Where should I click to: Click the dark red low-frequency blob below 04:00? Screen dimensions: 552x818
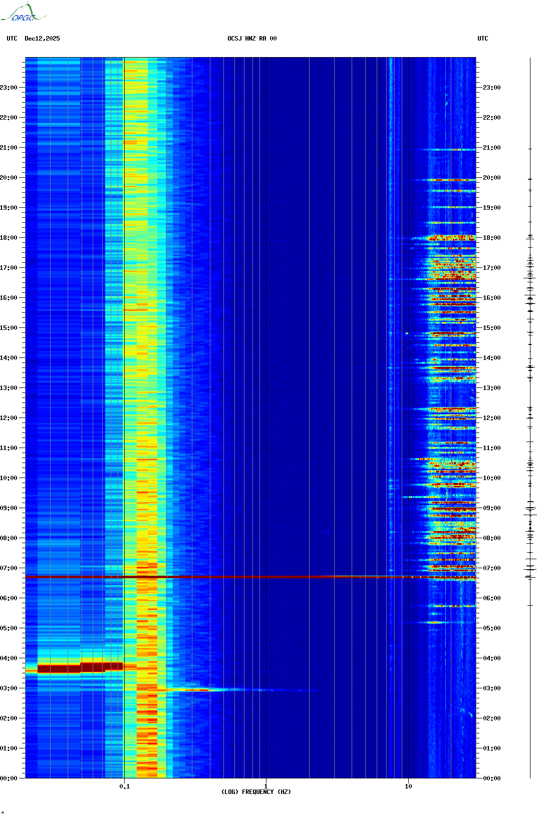coord(75,667)
